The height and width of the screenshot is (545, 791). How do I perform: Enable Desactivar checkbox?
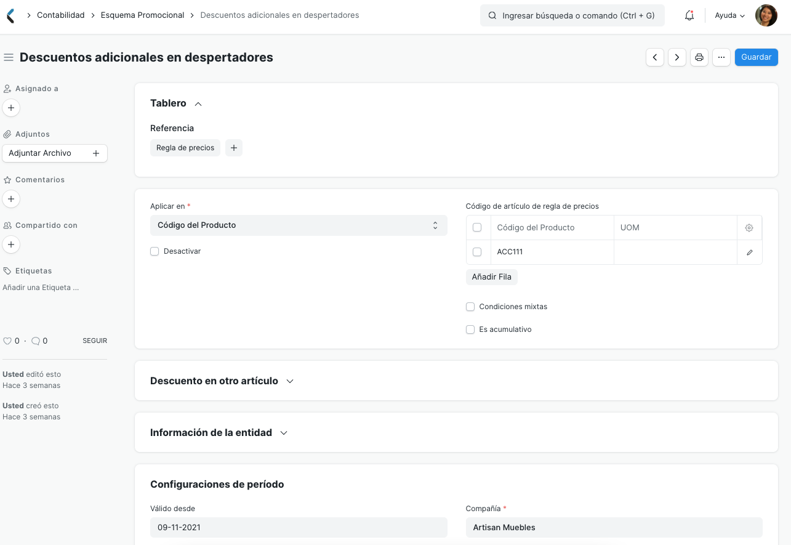click(x=155, y=251)
